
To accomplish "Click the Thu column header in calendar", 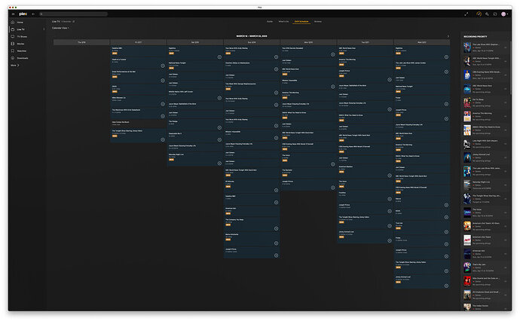I will pyautogui.click(x=81, y=42).
